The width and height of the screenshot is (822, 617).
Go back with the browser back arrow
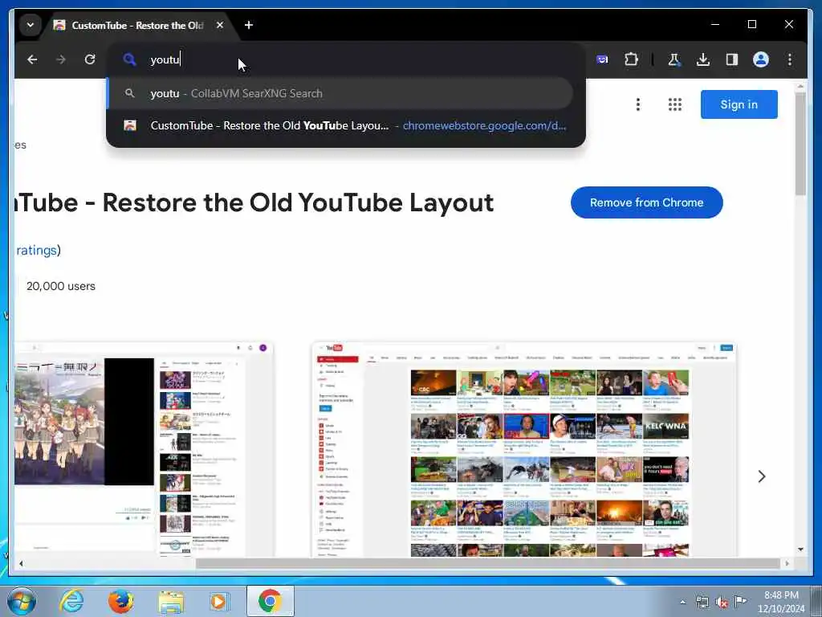32,59
